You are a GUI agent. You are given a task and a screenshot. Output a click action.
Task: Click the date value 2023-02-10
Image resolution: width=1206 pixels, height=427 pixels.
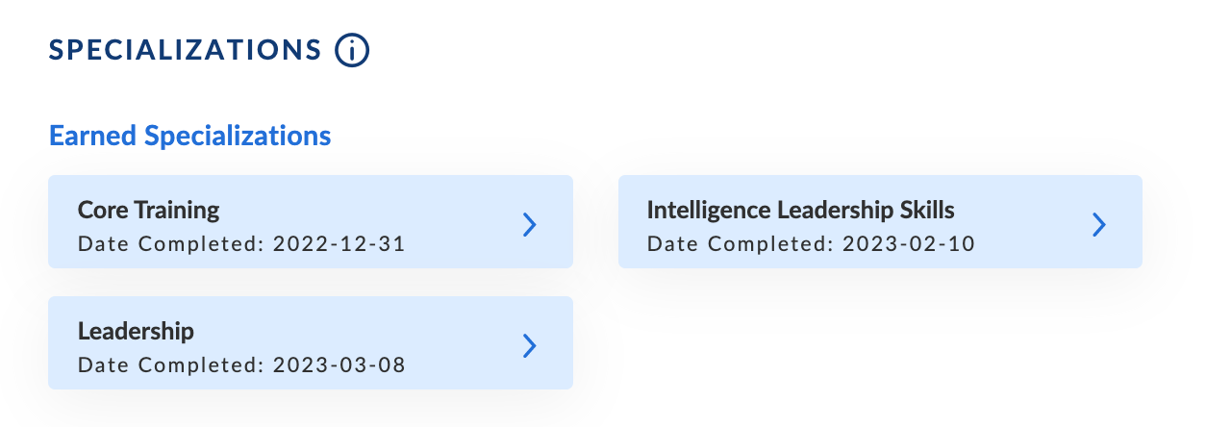pos(908,244)
